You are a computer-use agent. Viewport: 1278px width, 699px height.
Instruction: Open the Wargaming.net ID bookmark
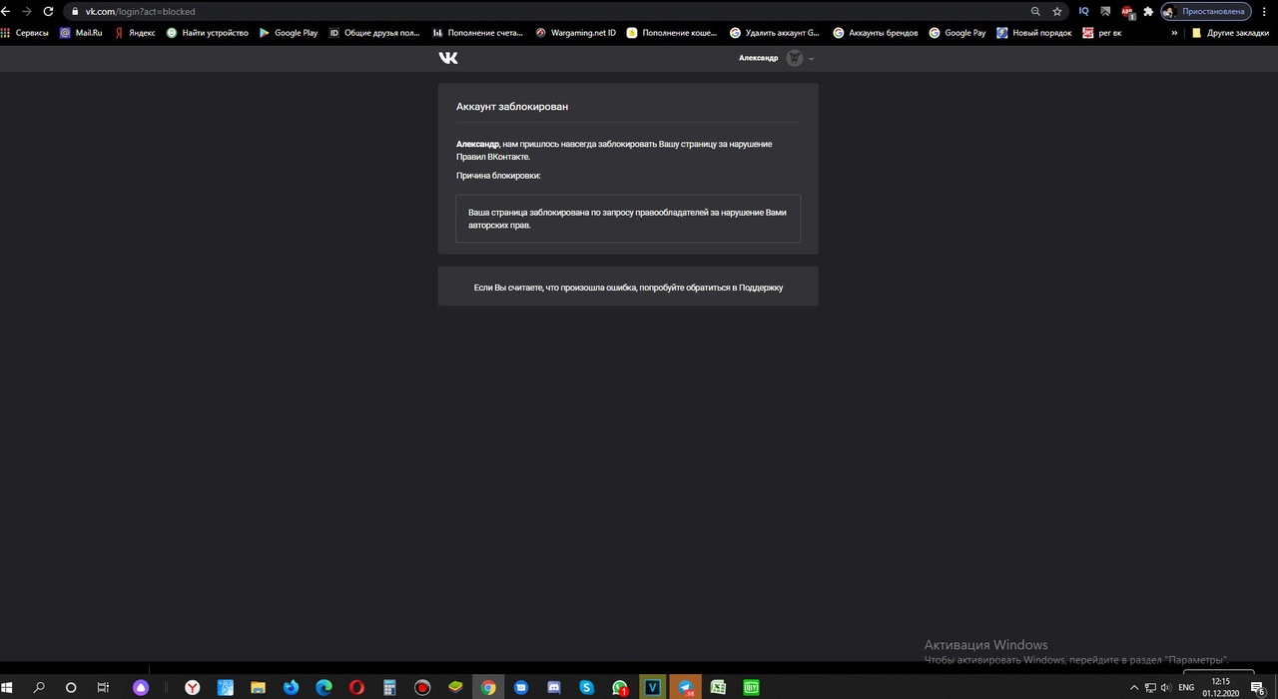(x=575, y=32)
